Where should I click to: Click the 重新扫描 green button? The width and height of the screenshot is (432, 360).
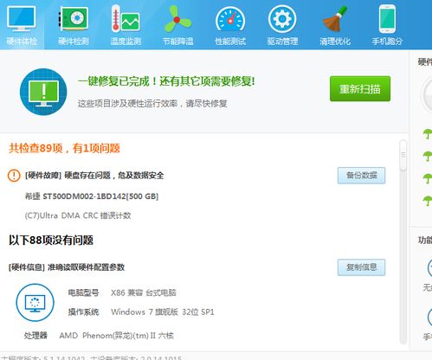(360, 89)
